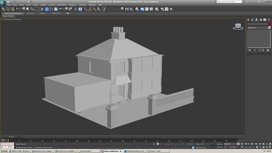Open the Help menu
Viewport: 272px width, 153px height.
[100, 5]
